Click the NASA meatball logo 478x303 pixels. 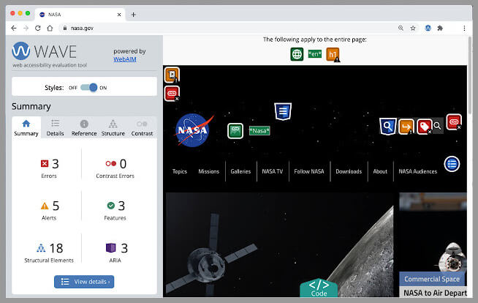click(193, 130)
